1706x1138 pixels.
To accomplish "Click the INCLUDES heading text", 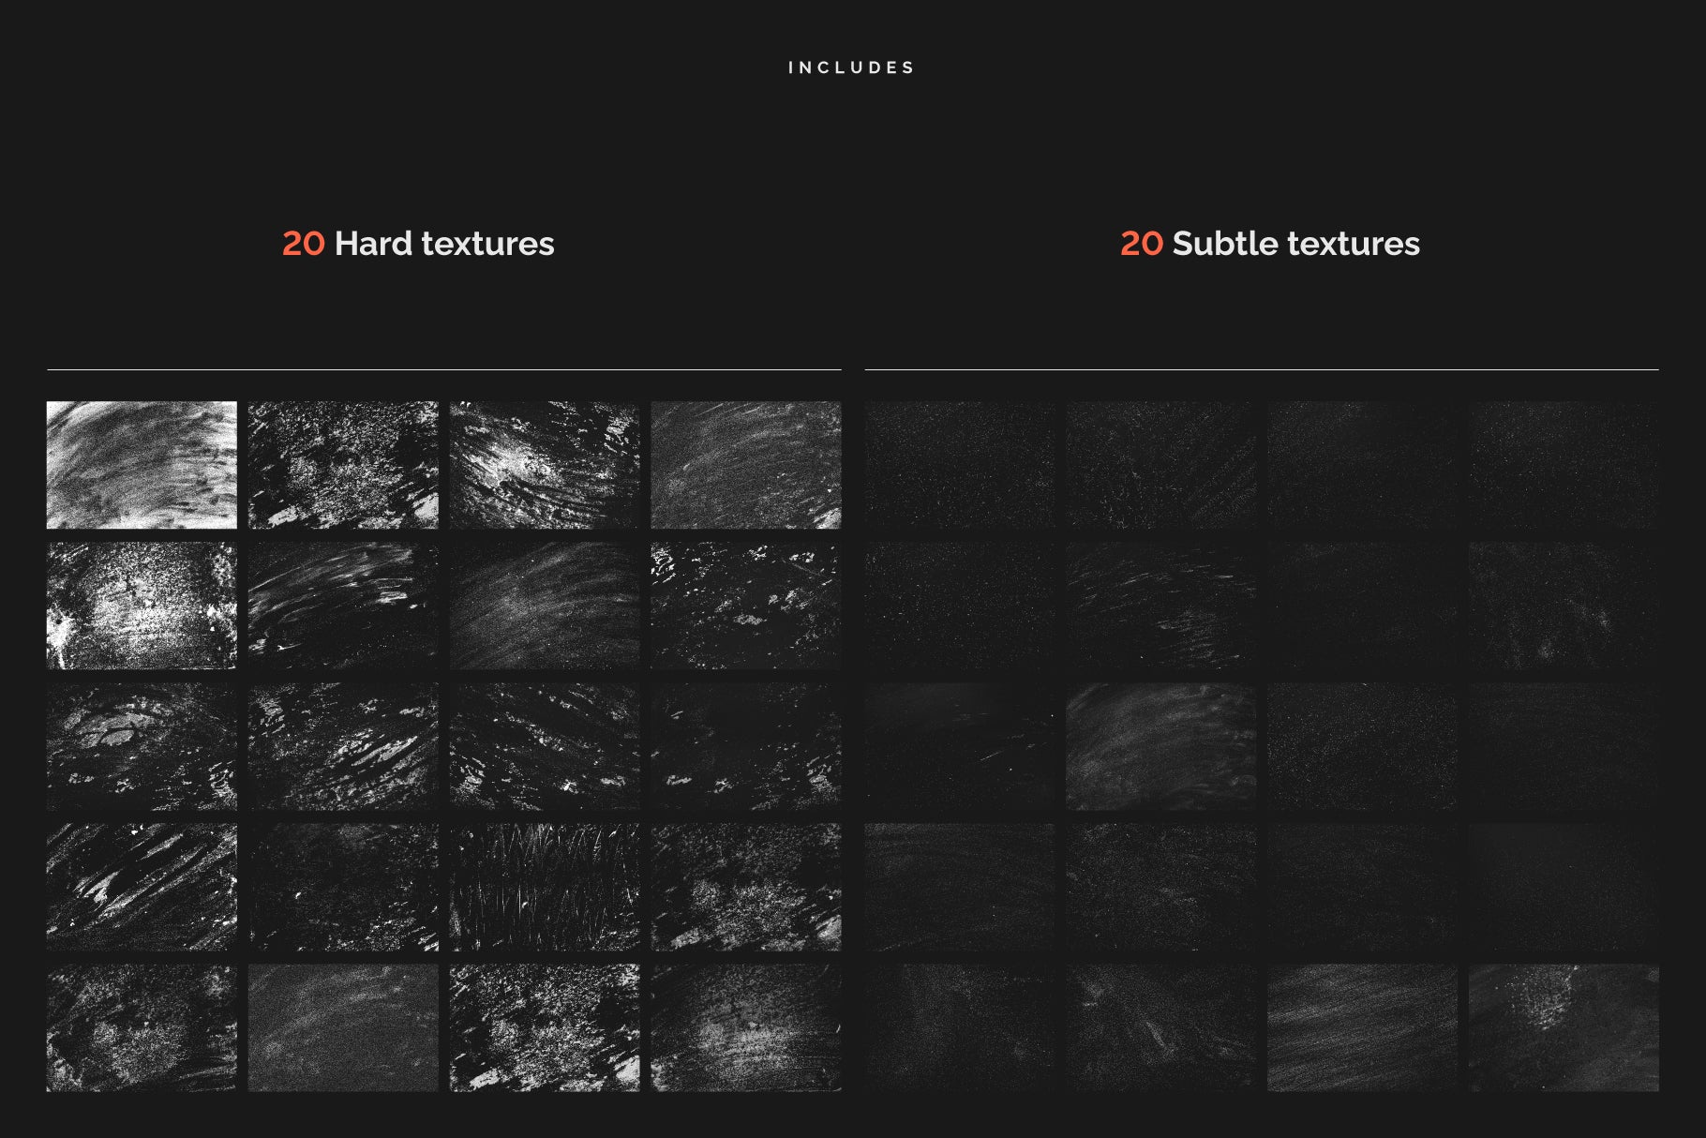I will tap(851, 67).
